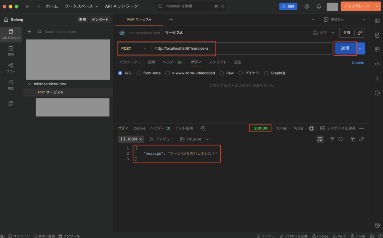Image resolution: width=383 pixels, height=238 pixels.
Task: Expand the JSON format dropdown
Action: tap(131, 139)
